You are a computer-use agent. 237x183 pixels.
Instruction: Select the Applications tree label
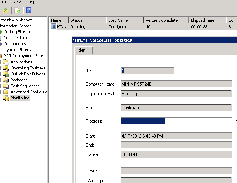tap(21, 62)
